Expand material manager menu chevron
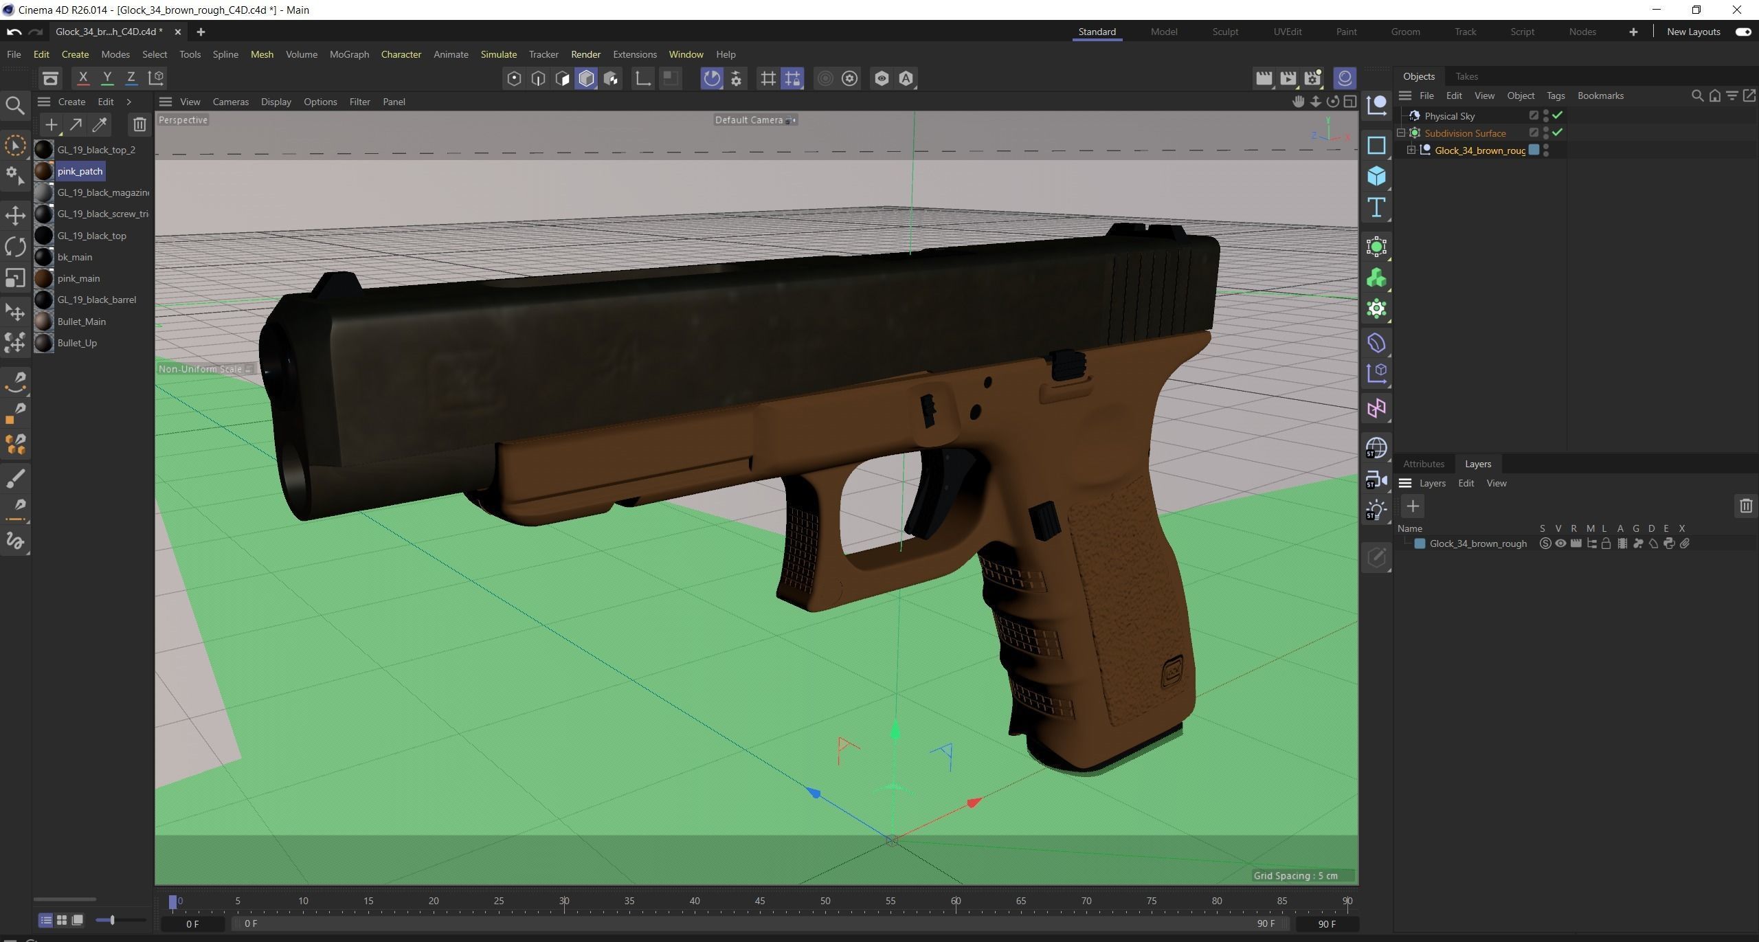Image resolution: width=1759 pixels, height=942 pixels. [x=128, y=102]
